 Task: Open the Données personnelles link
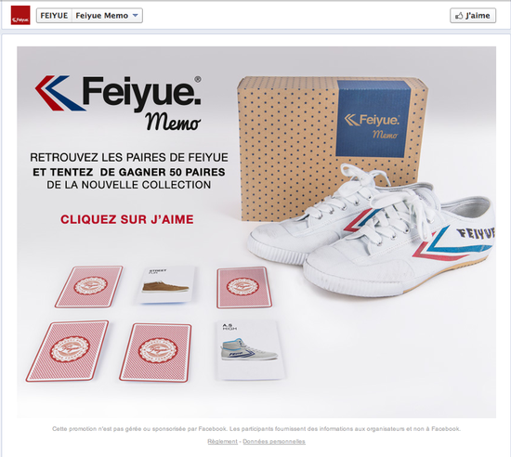click(x=274, y=441)
